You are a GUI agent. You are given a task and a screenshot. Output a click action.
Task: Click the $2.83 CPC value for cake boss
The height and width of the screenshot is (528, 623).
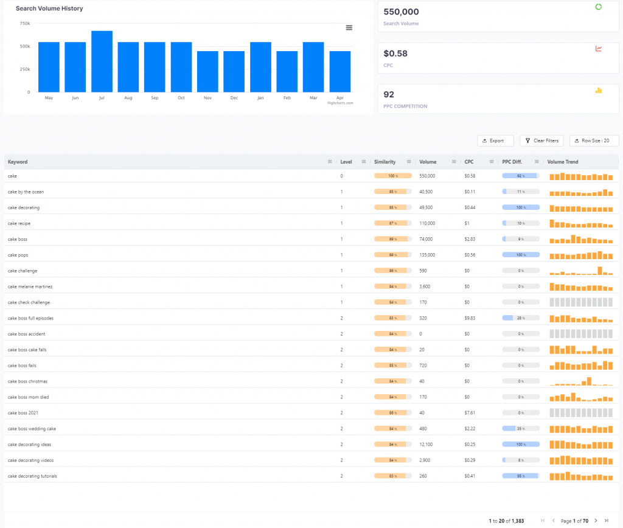coord(470,239)
